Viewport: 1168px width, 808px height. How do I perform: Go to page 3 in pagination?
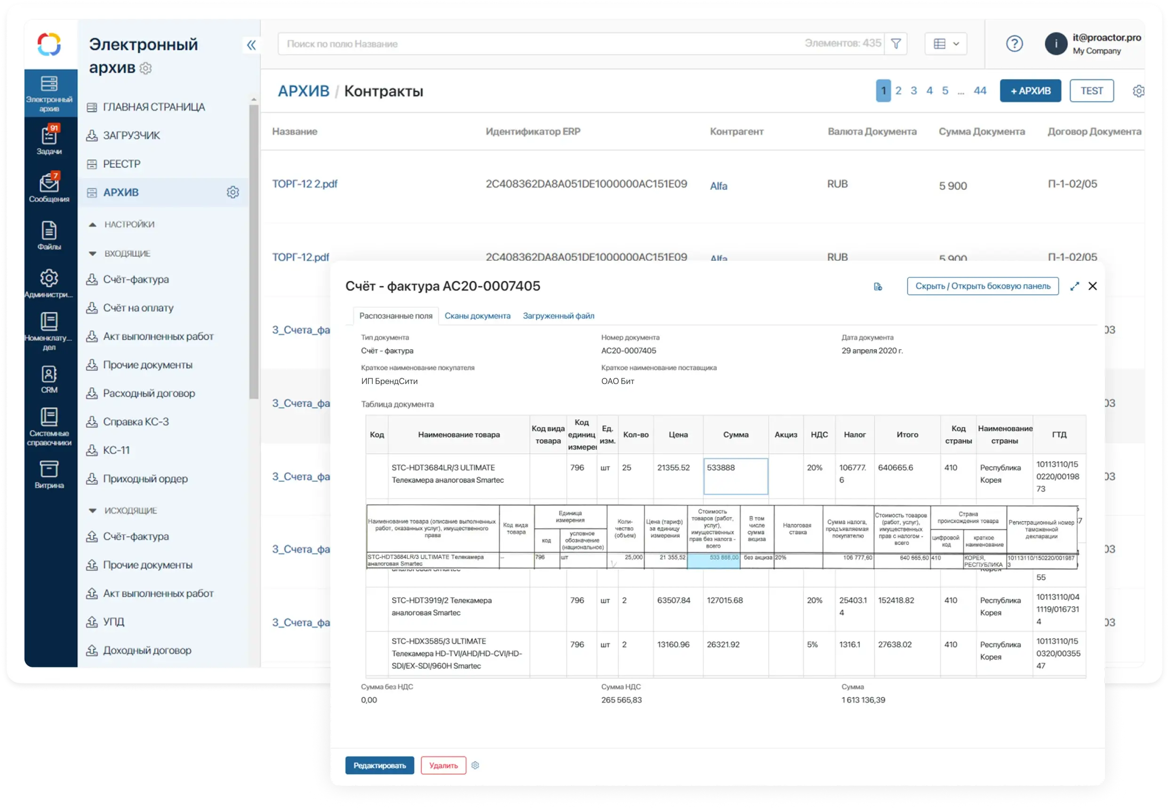click(x=913, y=91)
